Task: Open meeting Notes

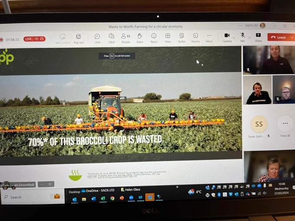Action: tap(181, 38)
